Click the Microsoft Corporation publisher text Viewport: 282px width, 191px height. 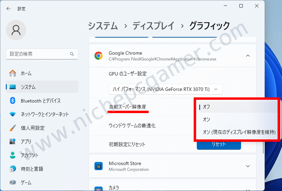[129, 169]
